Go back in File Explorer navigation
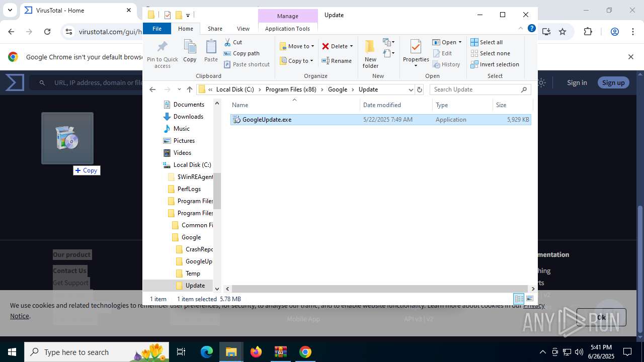Screen dimensions: 644x362 coord(152,89)
